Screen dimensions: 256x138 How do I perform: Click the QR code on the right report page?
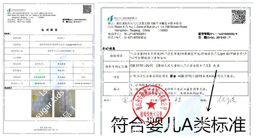point(238,17)
